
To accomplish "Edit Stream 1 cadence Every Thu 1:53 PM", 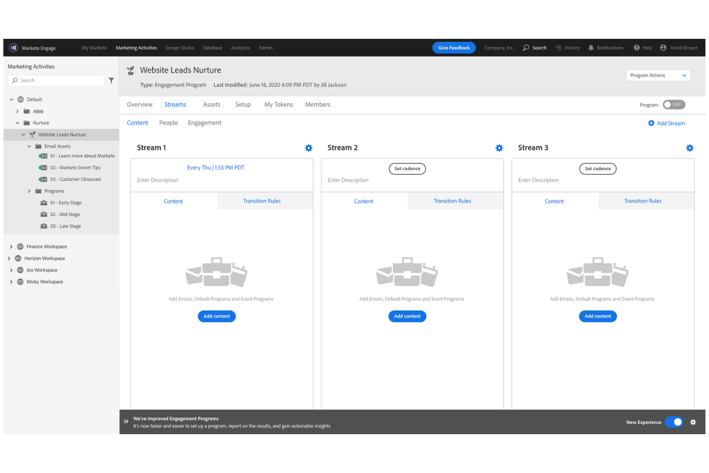I will (216, 168).
